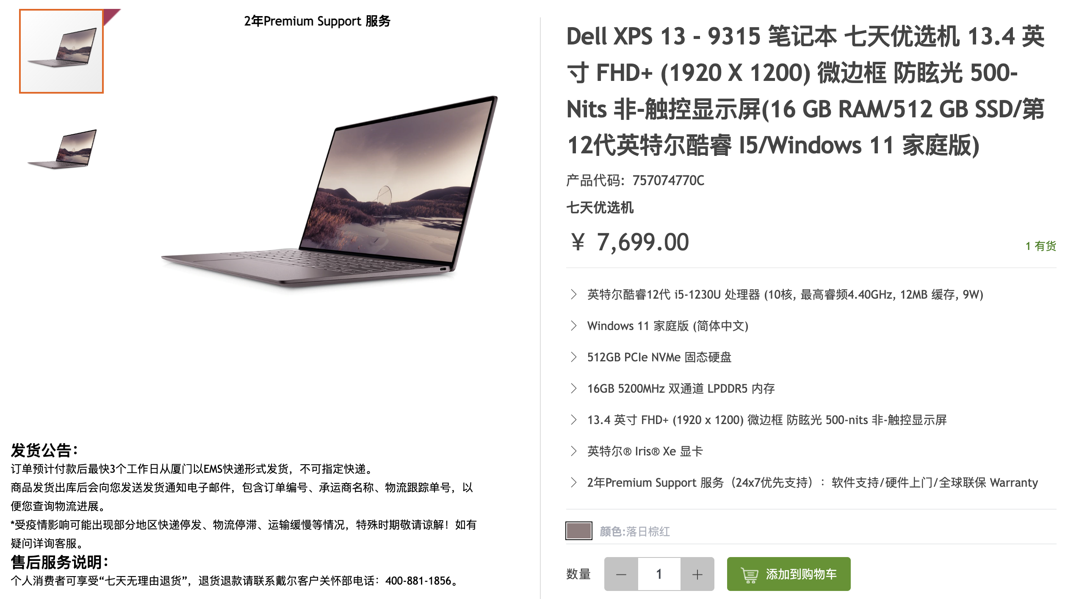Click the plus icon to increase quantity

[x=697, y=574]
